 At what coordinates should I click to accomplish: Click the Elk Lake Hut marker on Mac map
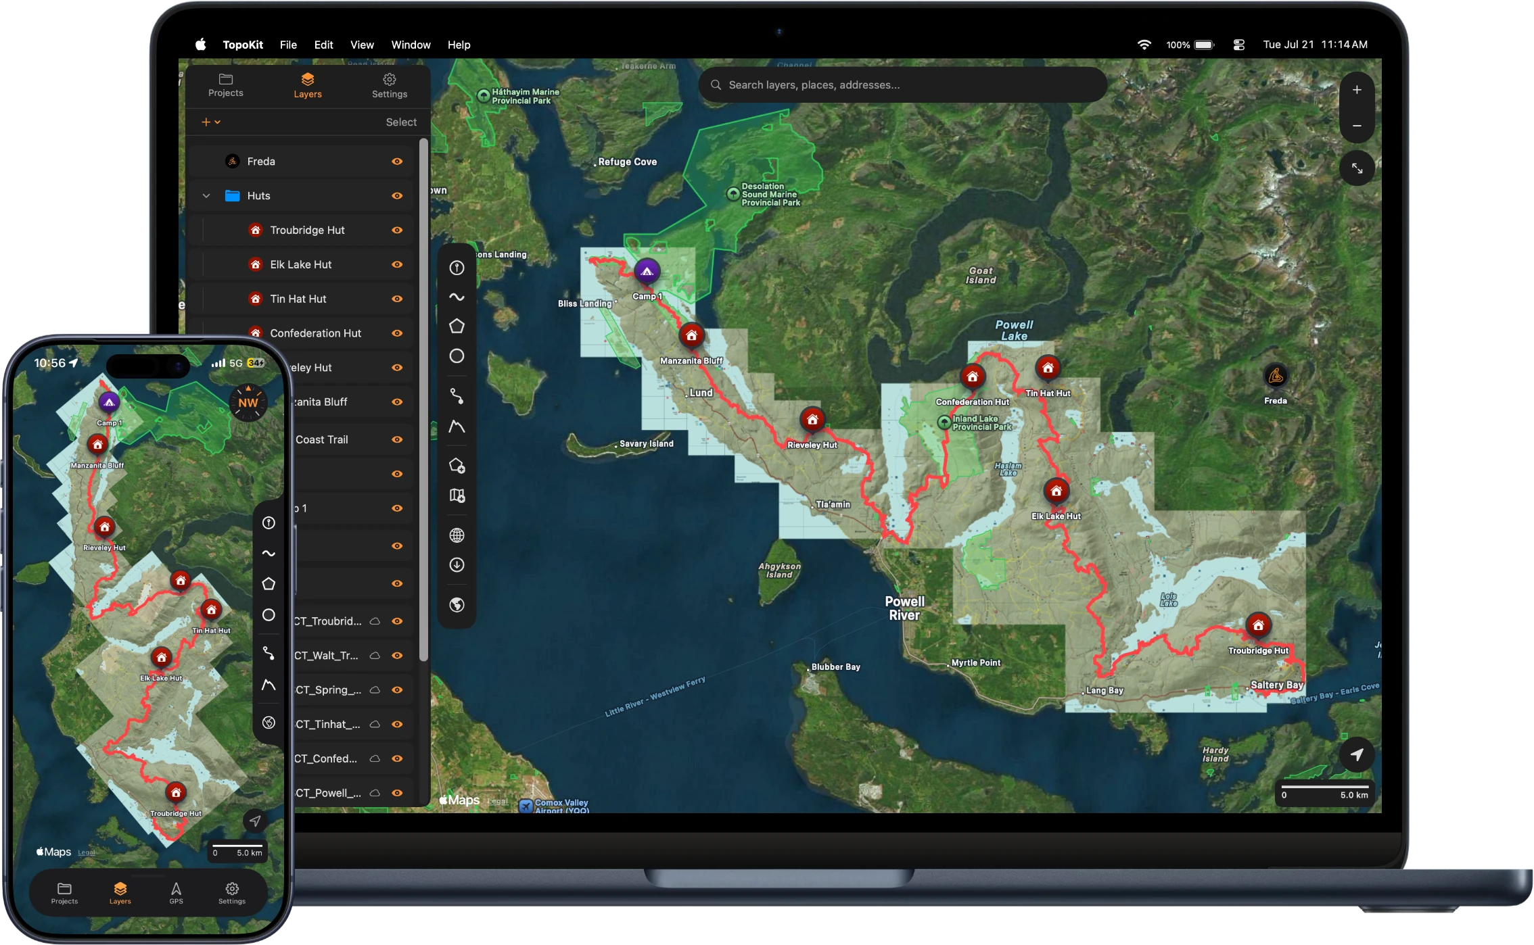pos(1056,491)
